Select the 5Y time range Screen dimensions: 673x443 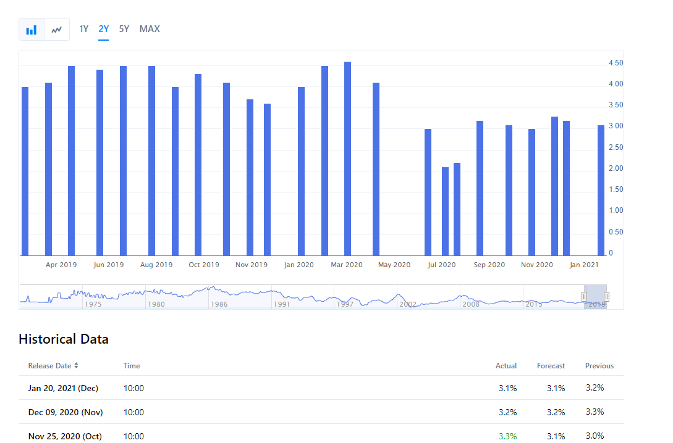[124, 29]
